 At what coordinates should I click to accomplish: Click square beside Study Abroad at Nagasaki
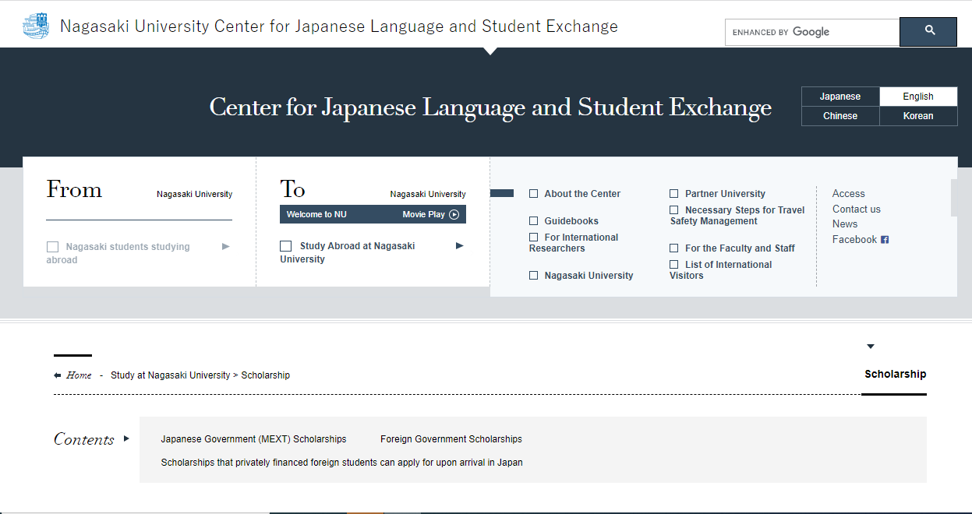(286, 246)
